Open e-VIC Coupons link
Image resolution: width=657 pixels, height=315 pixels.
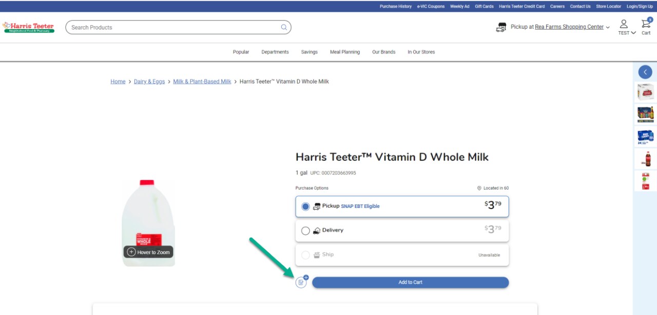431,7
